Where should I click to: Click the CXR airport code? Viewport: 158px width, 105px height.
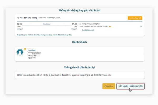point(75,27)
